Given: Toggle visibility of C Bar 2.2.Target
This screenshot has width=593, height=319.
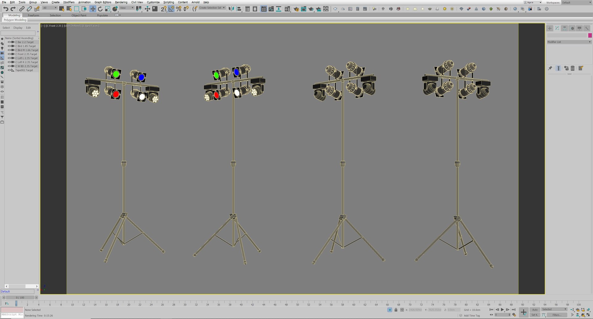Looking at the screenshot, I should (x=9, y=42).
